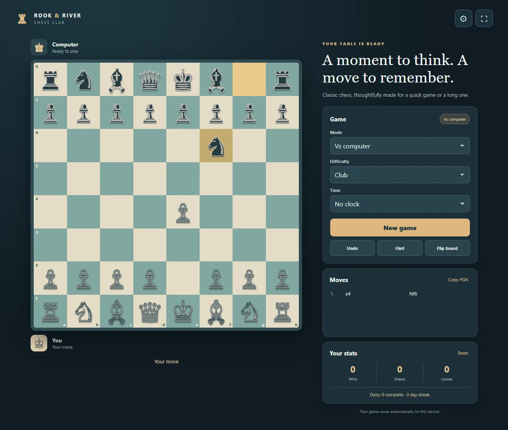Click the black rook on a8

[x=50, y=79]
